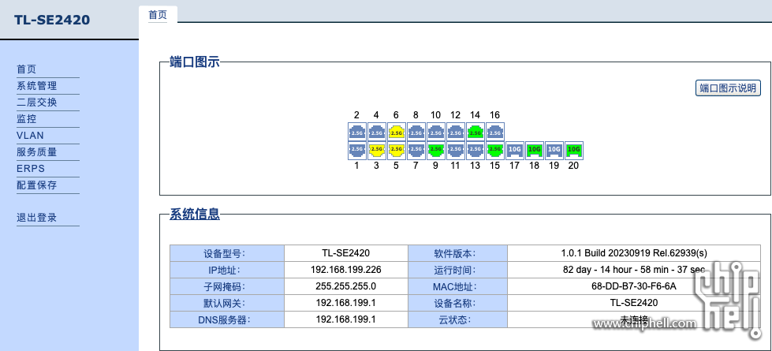Click green port 9 icon
The width and height of the screenshot is (772, 351).
point(436,150)
